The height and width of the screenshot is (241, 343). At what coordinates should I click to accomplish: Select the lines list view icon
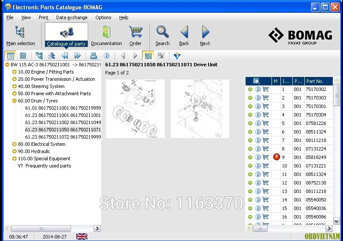(x=23, y=56)
